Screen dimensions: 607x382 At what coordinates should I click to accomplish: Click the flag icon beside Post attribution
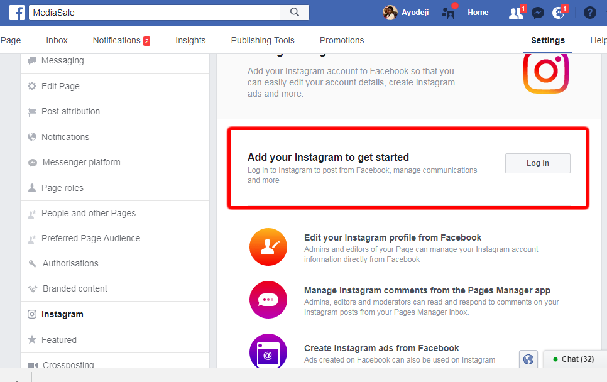(x=32, y=112)
